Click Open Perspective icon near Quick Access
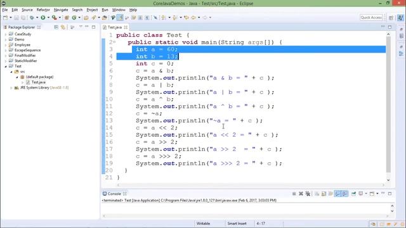 click(x=391, y=18)
